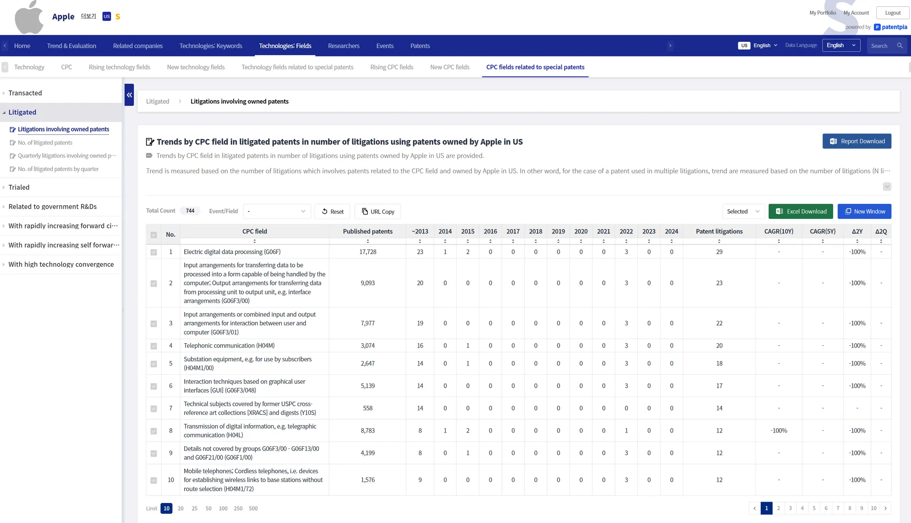
Task: Click the Report Download button
Action: [857, 141]
